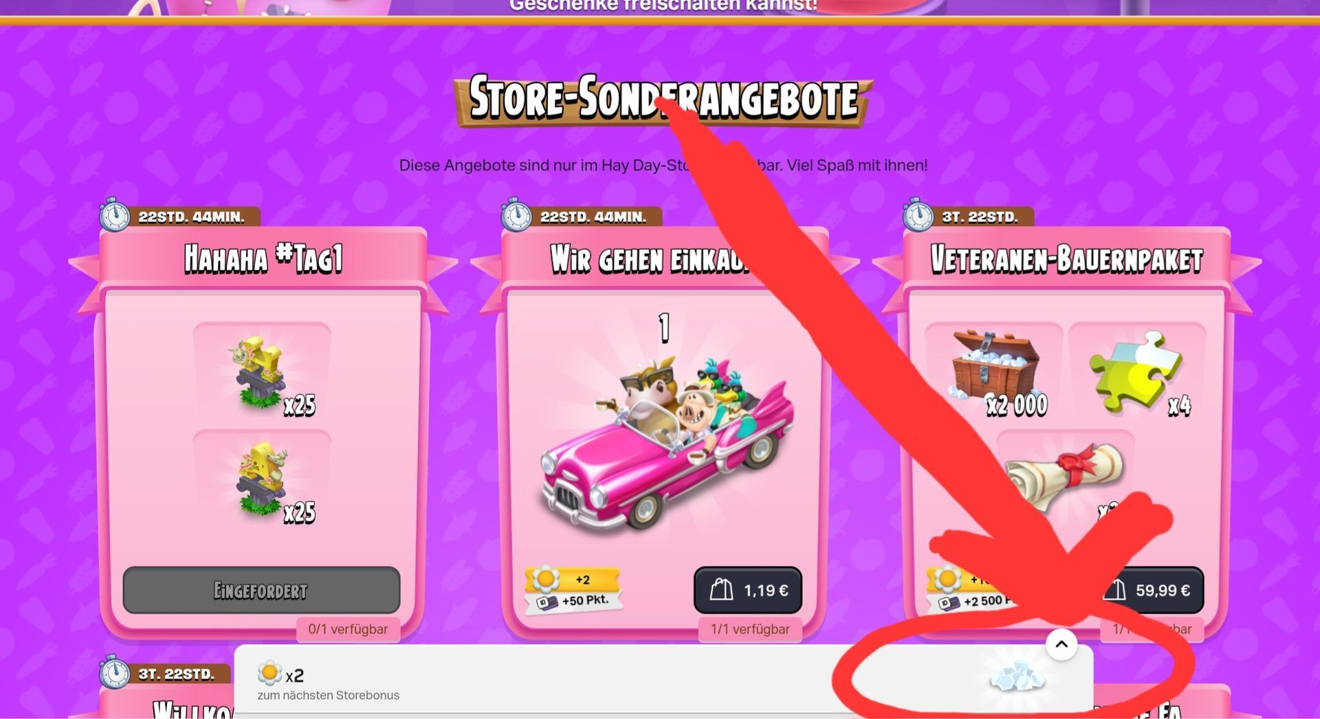
Task: Click the +2 daisy reward badge
Action: 572,579
